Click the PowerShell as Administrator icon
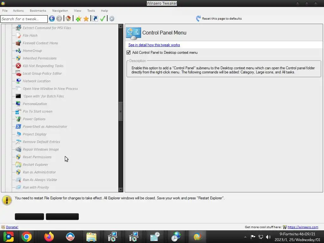The width and height of the screenshot is (324, 243). coord(18,127)
